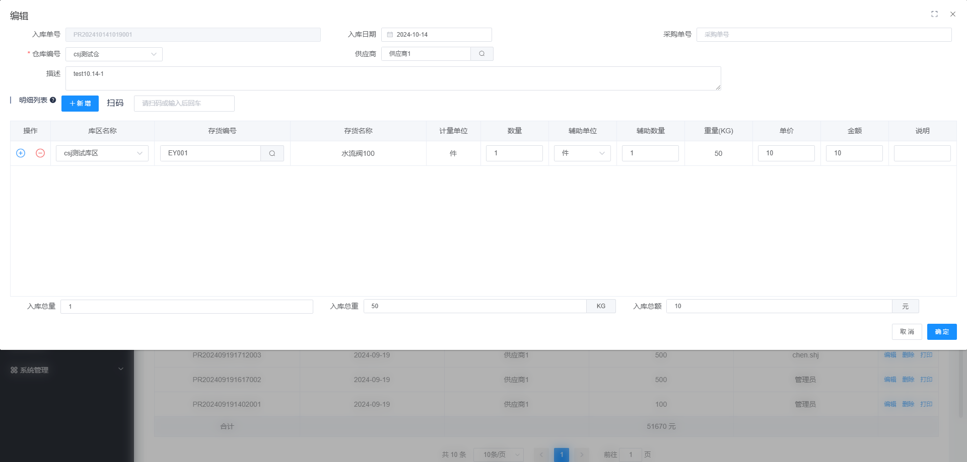
Task: Click the 采购单号 input field
Action: click(824, 35)
